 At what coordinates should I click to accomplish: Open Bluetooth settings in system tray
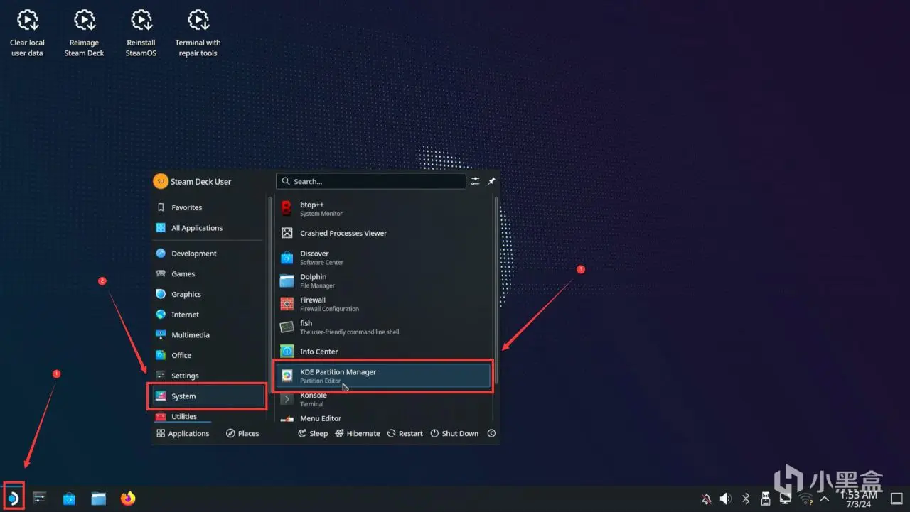point(746,499)
